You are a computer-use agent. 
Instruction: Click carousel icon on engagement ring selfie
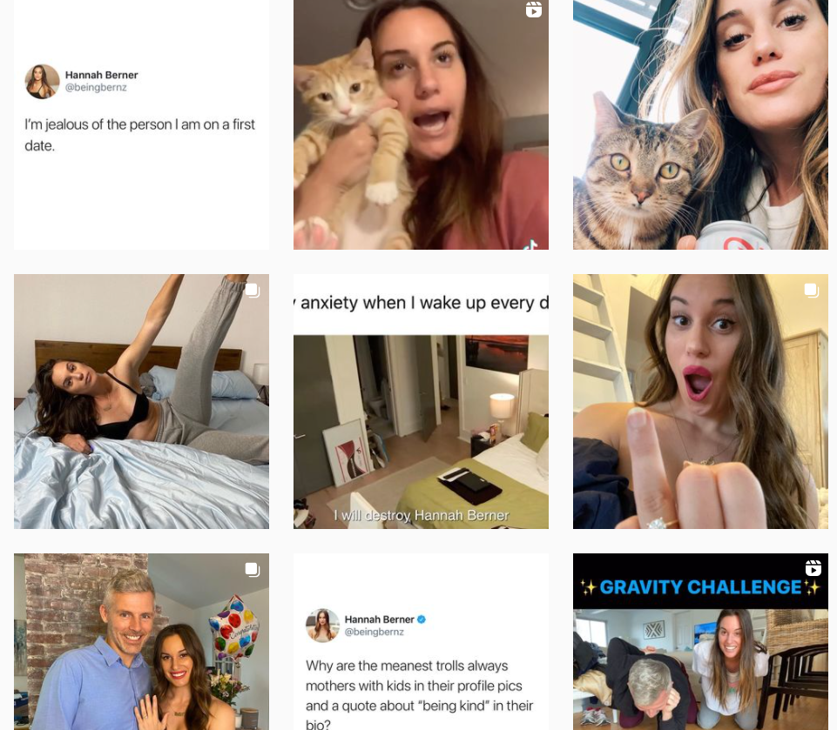tap(812, 291)
